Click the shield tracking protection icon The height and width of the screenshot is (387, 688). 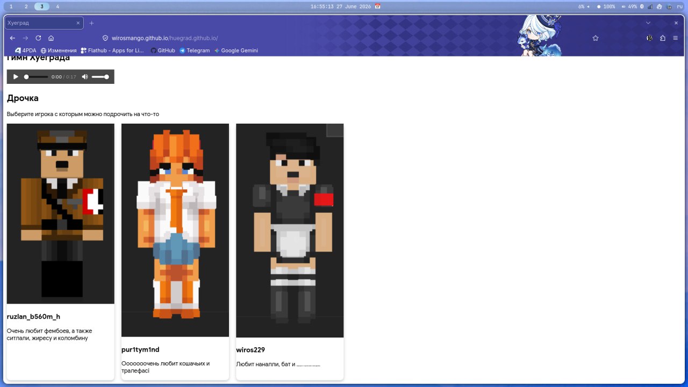(x=105, y=38)
